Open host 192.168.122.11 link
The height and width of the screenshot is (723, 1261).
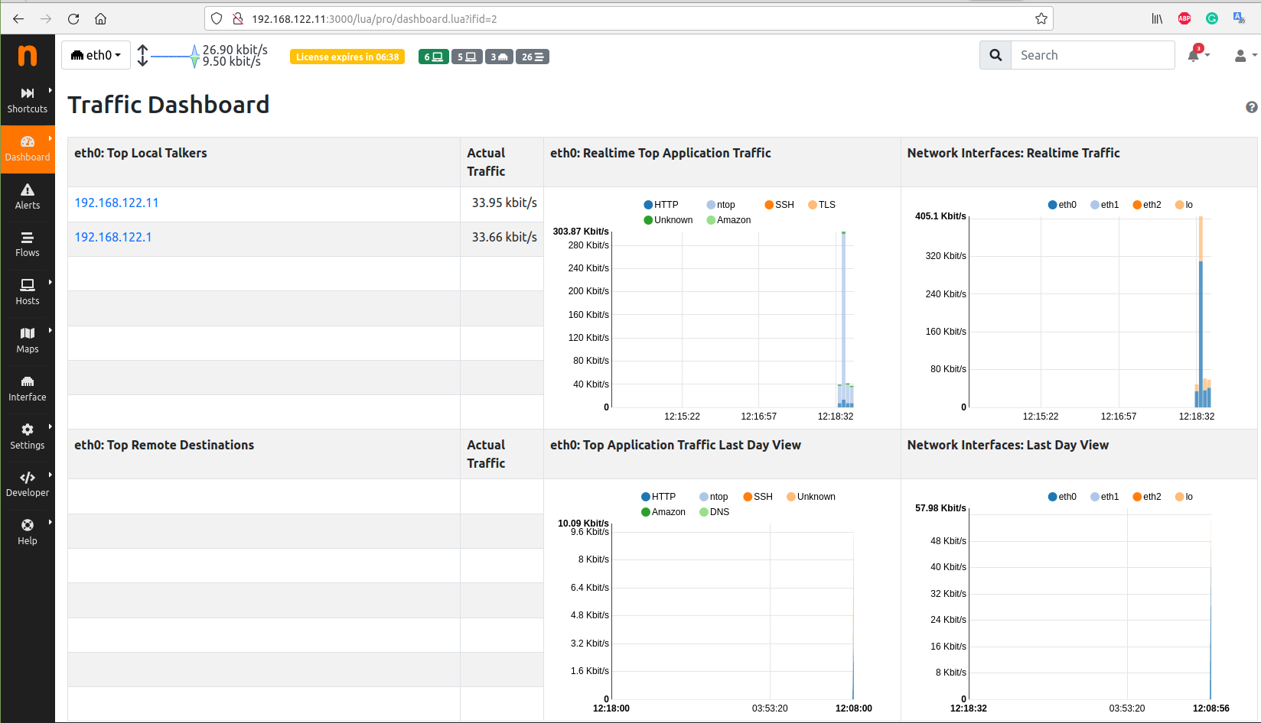point(116,203)
